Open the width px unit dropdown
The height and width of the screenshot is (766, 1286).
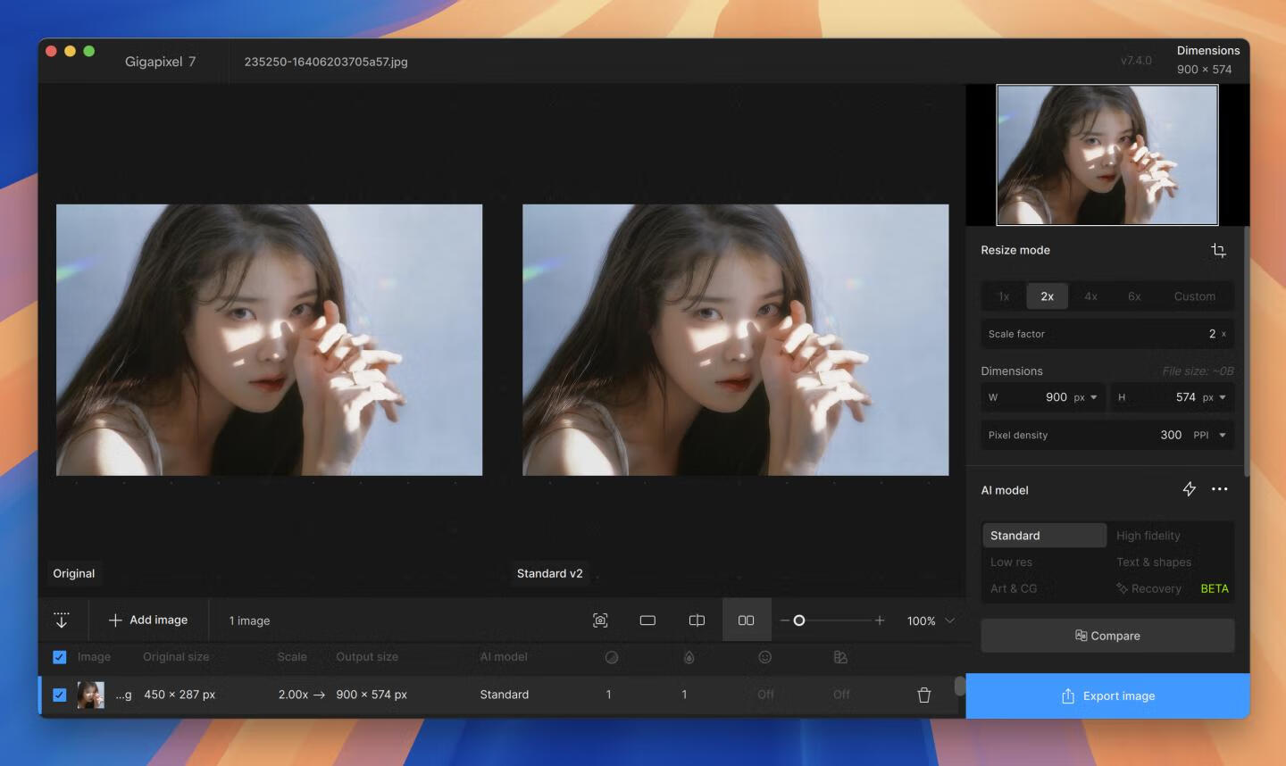(1094, 397)
